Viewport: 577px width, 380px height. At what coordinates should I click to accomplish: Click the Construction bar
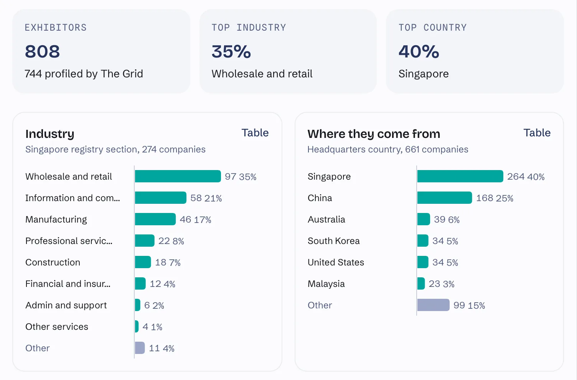[143, 262]
